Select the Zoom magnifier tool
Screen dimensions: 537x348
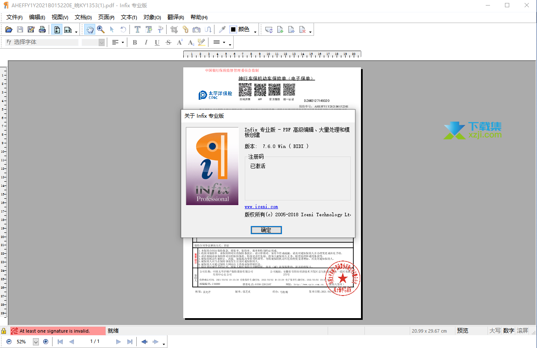tap(101, 29)
